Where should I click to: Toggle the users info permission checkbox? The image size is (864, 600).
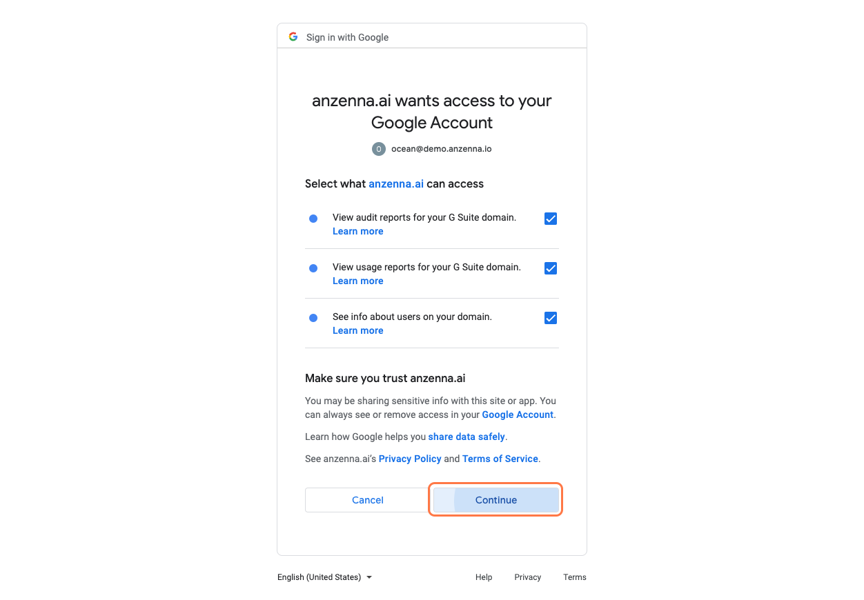(x=551, y=318)
